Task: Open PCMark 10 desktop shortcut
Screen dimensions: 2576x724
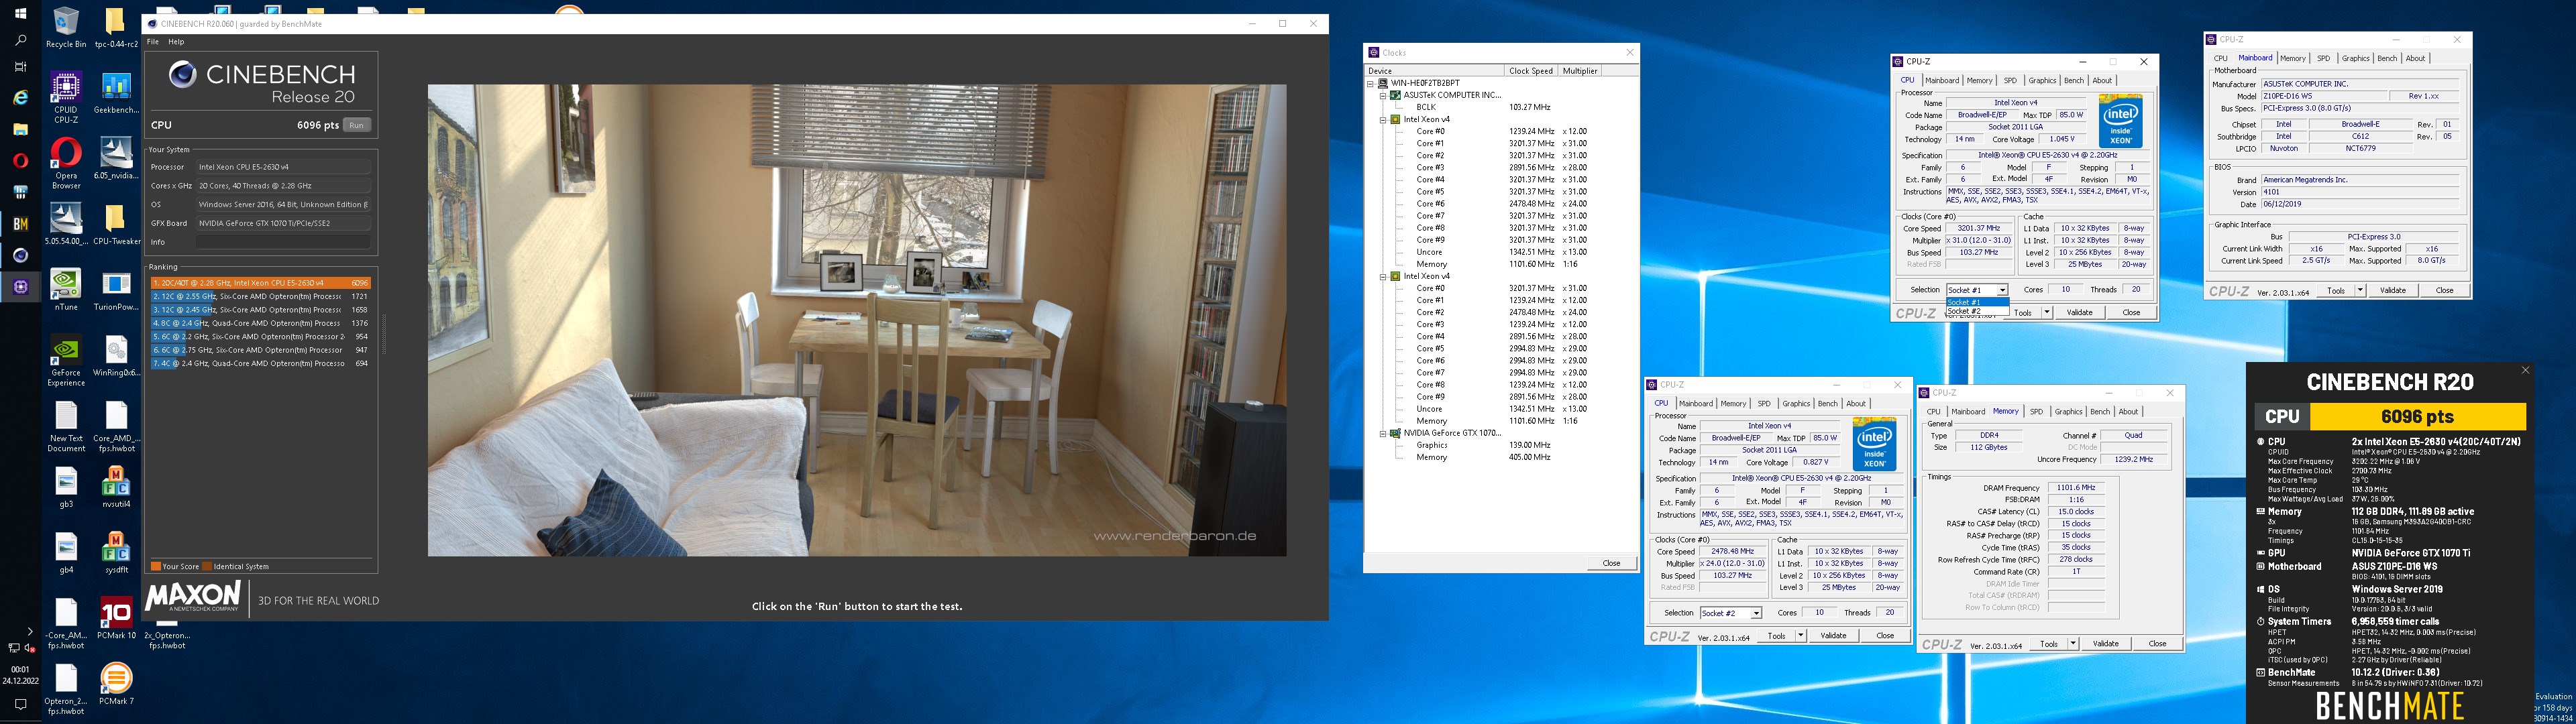Action: pos(116,619)
